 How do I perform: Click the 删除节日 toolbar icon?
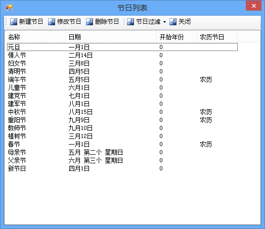pyautogui.click(x=90, y=22)
